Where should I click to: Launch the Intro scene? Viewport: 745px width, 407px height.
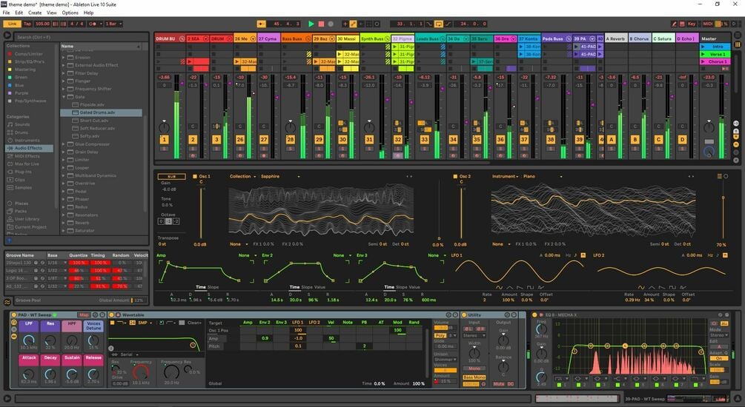coord(715,47)
